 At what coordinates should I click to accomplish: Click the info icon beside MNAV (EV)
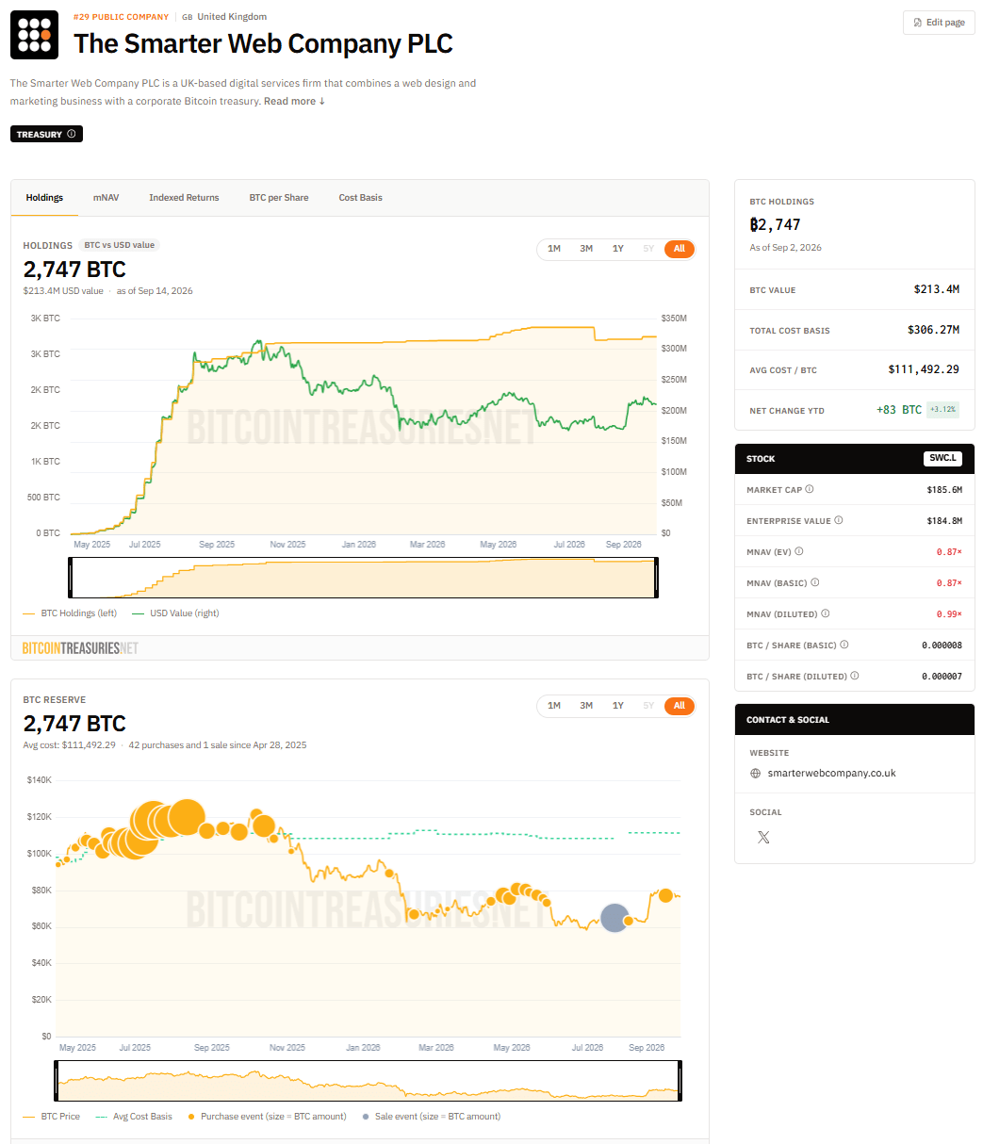pyautogui.click(x=799, y=551)
